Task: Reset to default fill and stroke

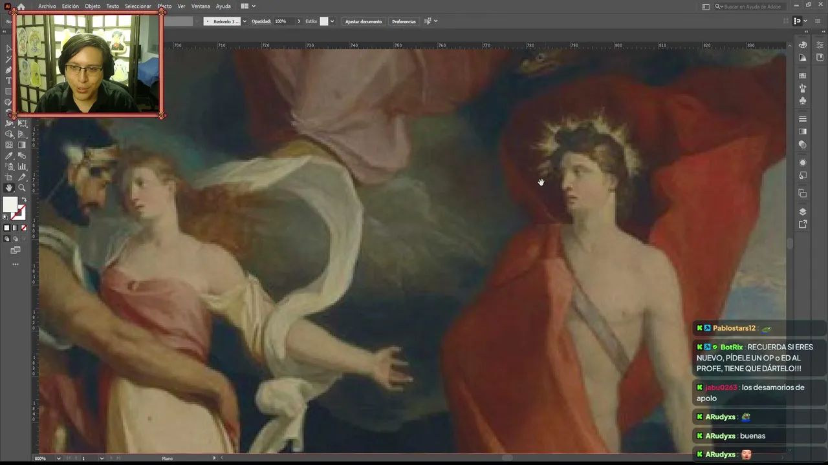Action: tap(6, 217)
